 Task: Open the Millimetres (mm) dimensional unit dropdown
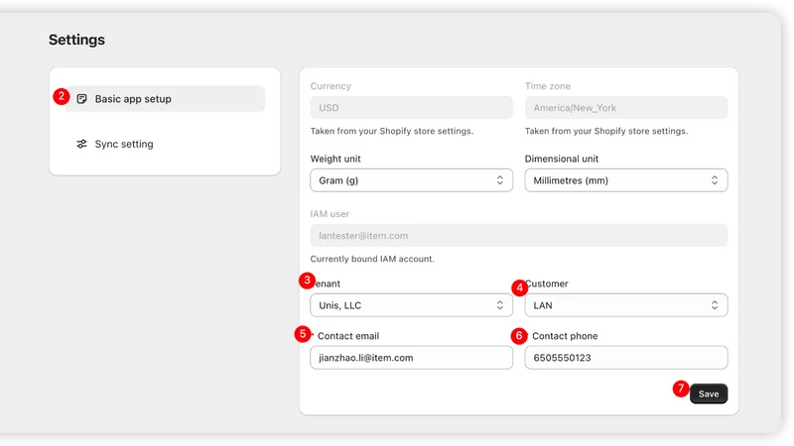pos(626,180)
